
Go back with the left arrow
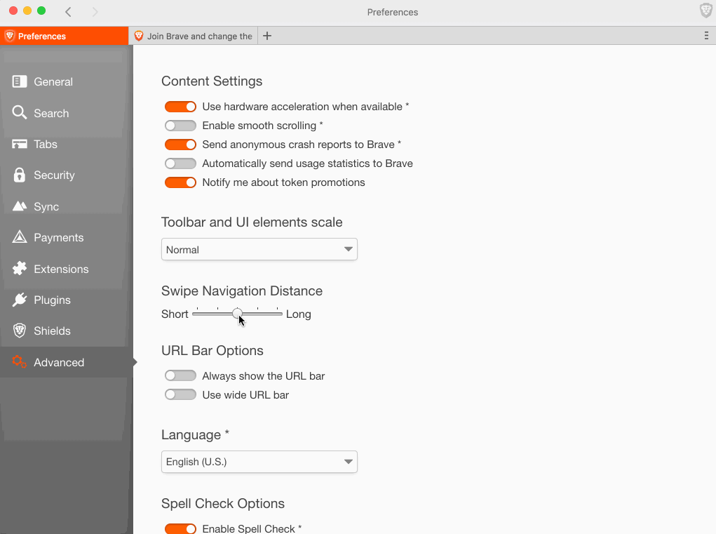tap(68, 12)
